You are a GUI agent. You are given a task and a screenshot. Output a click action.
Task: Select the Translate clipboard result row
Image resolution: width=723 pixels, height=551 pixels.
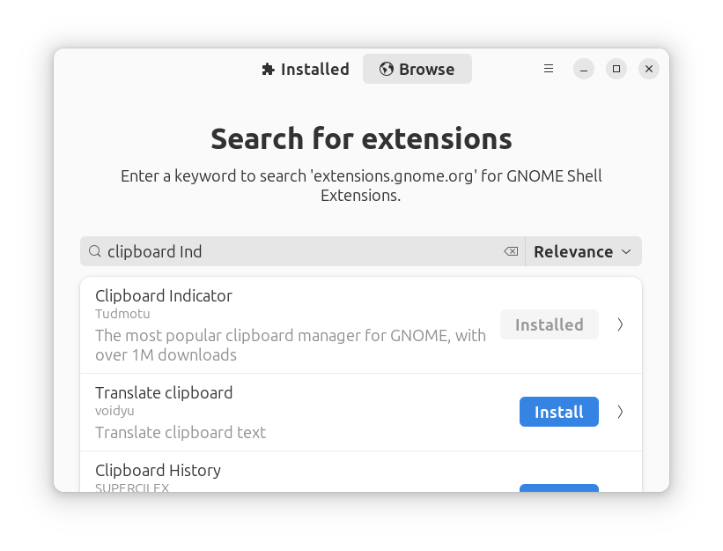tap(361, 412)
